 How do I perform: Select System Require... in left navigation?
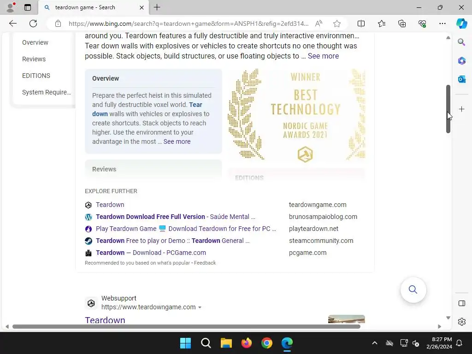point(47,92)
